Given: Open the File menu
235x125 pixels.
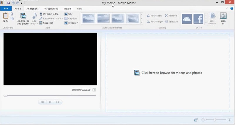Looking at the screenshot, I should point(6,9).
